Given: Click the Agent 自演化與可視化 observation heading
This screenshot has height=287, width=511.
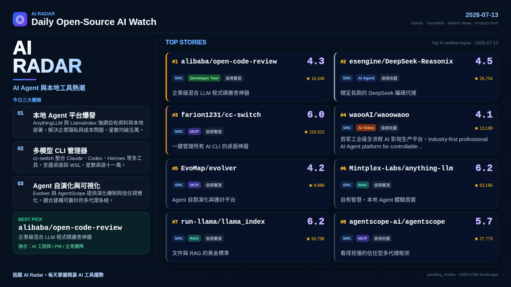Looking at the screenshot, I should coord(67,186).
